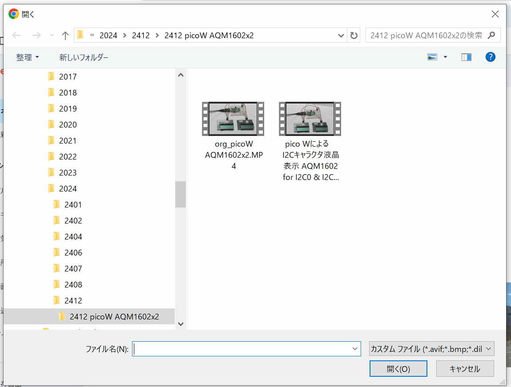Click the folder tree vertical scrollbar thumb
511x387 pixels.
(x=180, y=194)
